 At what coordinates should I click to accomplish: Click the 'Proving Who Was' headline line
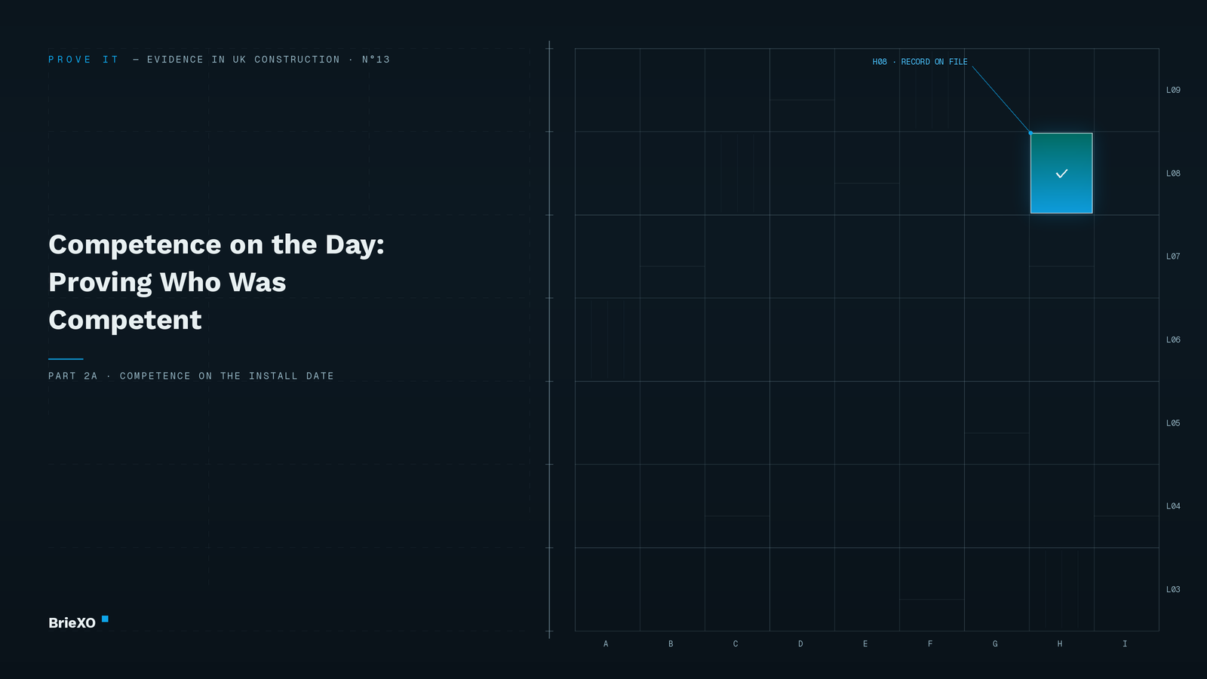click(x=167, y=283)
